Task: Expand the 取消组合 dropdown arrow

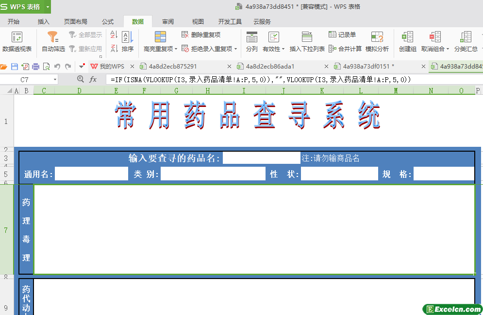Action: [448, 49]
